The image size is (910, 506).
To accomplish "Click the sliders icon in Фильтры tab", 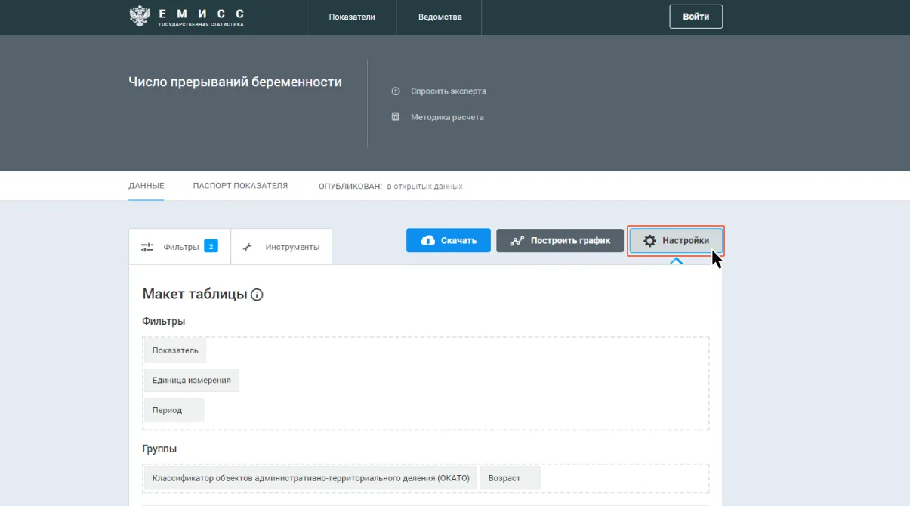I will point(147,247).
